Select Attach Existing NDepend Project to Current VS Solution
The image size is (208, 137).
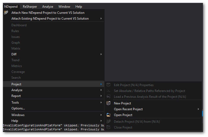coord(54,18)
